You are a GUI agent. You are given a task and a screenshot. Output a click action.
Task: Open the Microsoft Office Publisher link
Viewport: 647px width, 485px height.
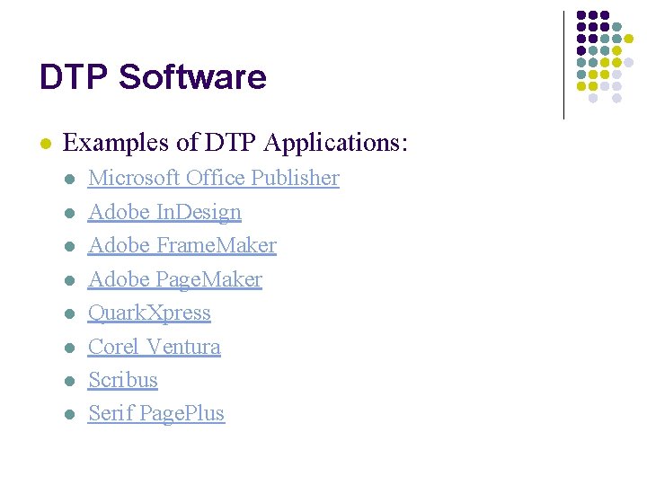[x=213, y=178]
